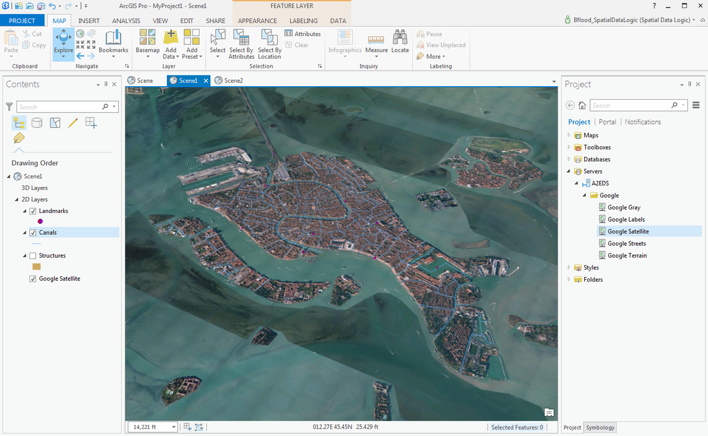The image size is (708, 436).
Task: List by Selection icon in Contents
Action: (x=55, y=122)
